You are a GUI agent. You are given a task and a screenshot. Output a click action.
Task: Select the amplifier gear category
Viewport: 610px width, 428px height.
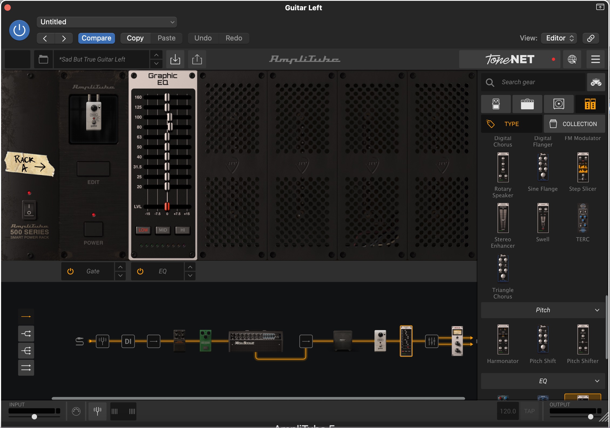click(x=527, y=104)
